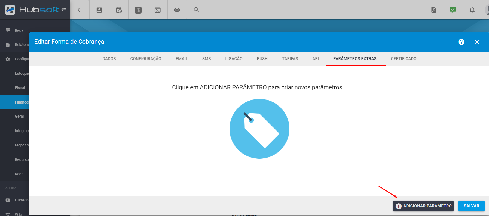Click the 'Clique em ADICIONAR PARÂMETRO' hint text

259,87
